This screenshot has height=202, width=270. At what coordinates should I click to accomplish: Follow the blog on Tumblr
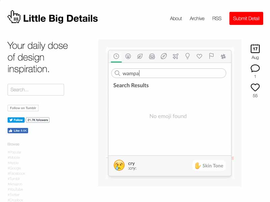coord(23,108)
